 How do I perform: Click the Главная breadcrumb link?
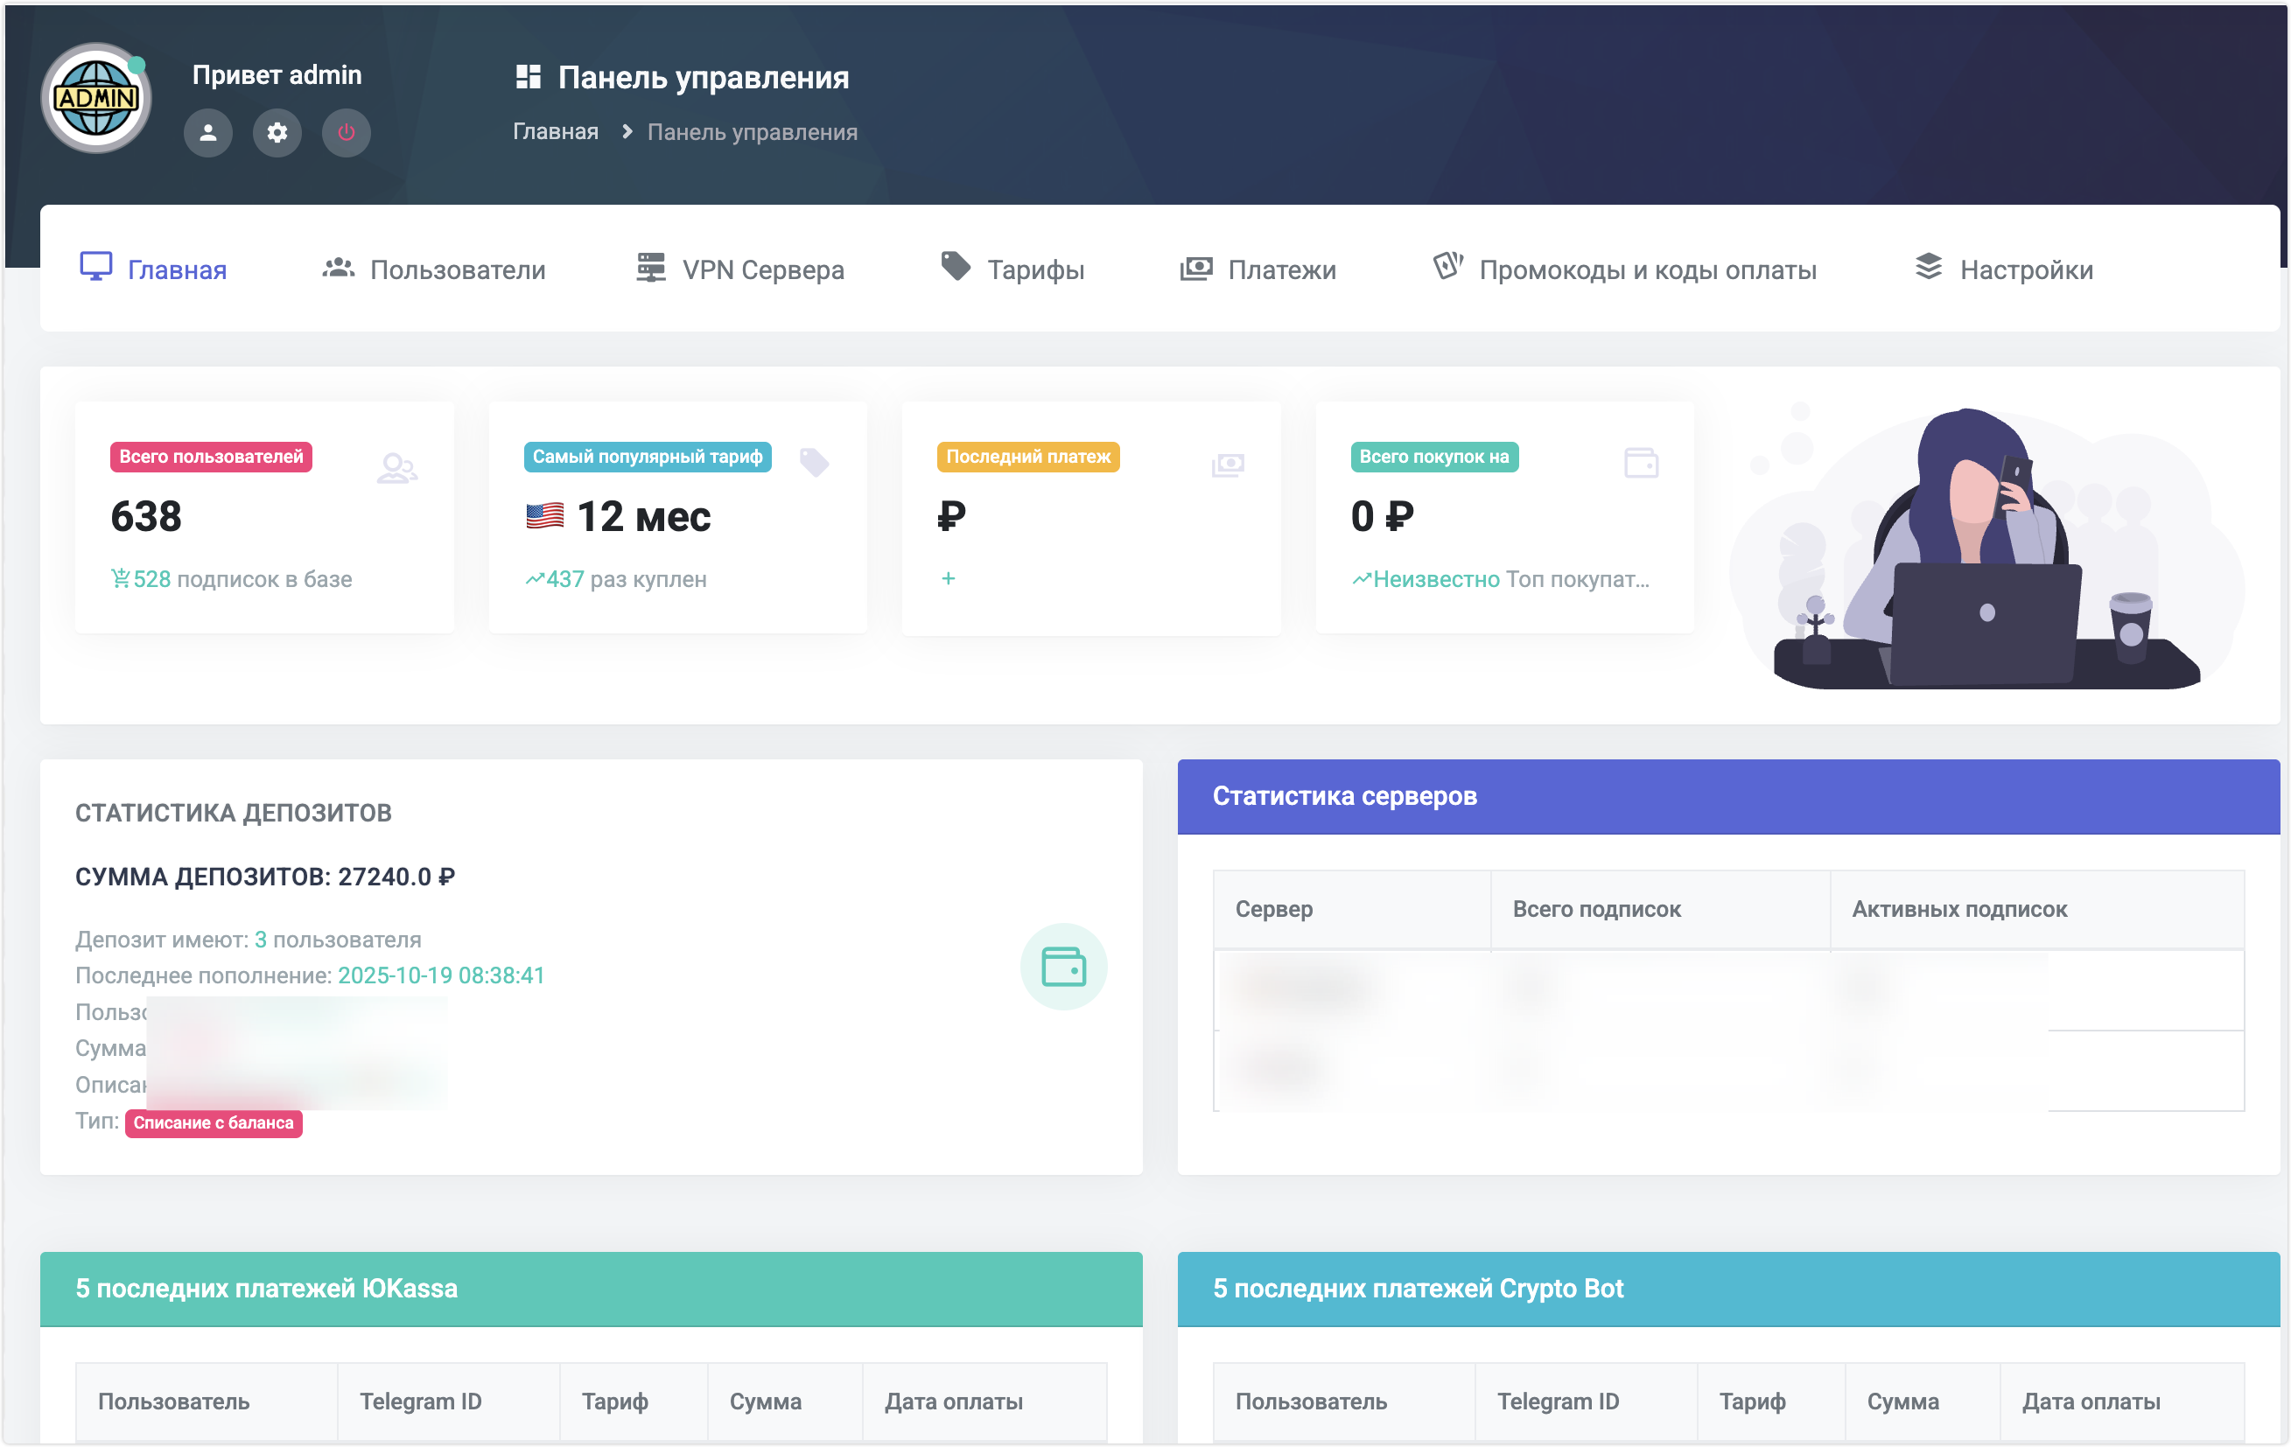556,131
